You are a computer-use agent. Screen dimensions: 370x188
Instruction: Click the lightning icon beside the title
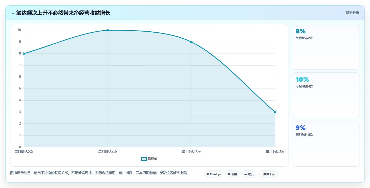12,13
